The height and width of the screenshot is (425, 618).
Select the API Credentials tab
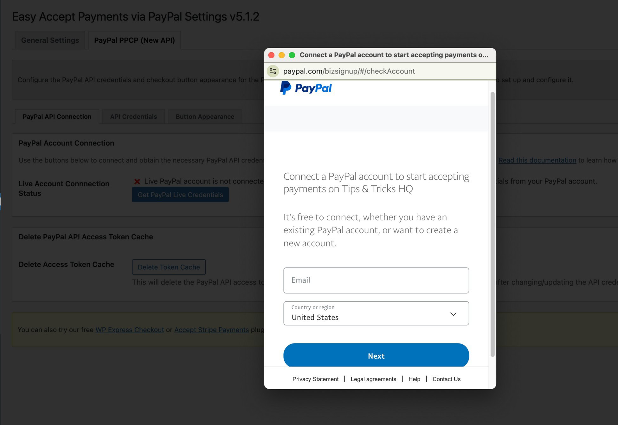coord(133,116)
